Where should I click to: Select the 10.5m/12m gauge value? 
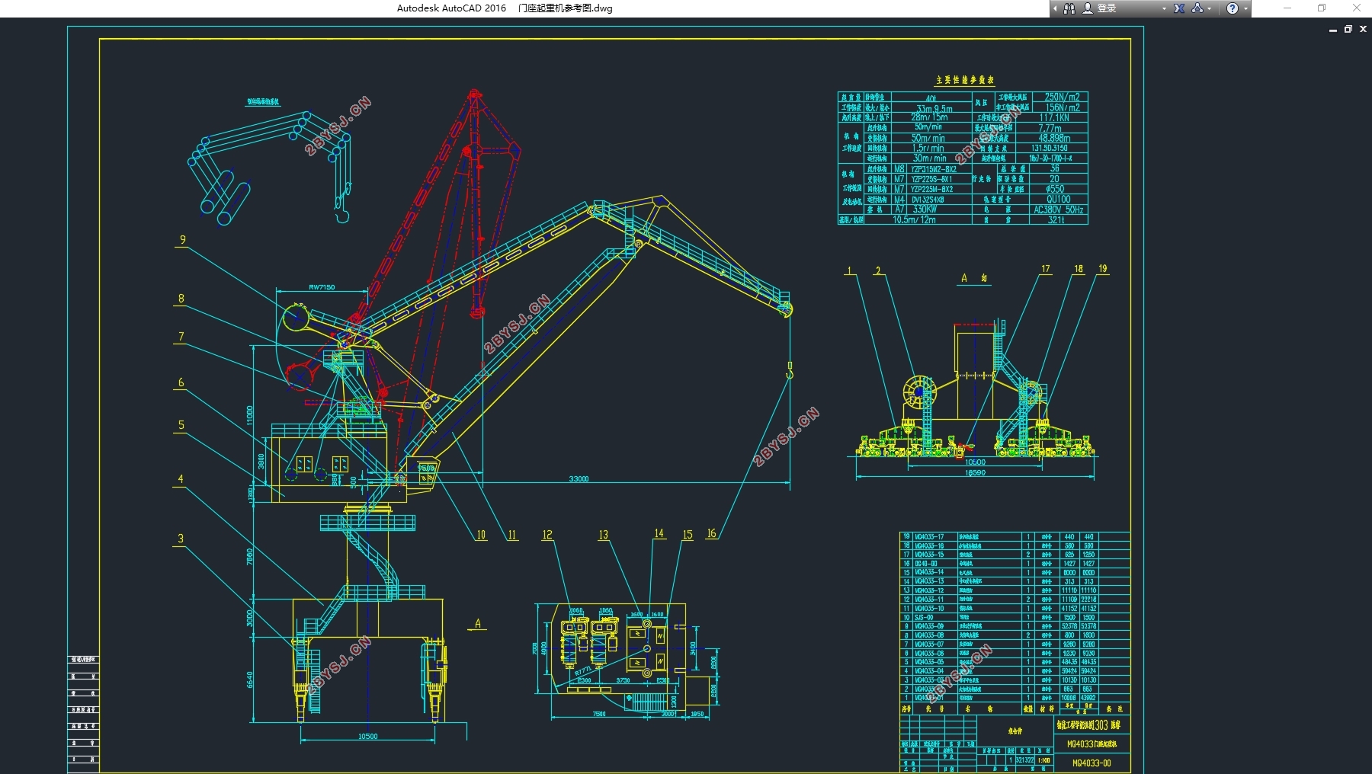pos(914,220)
